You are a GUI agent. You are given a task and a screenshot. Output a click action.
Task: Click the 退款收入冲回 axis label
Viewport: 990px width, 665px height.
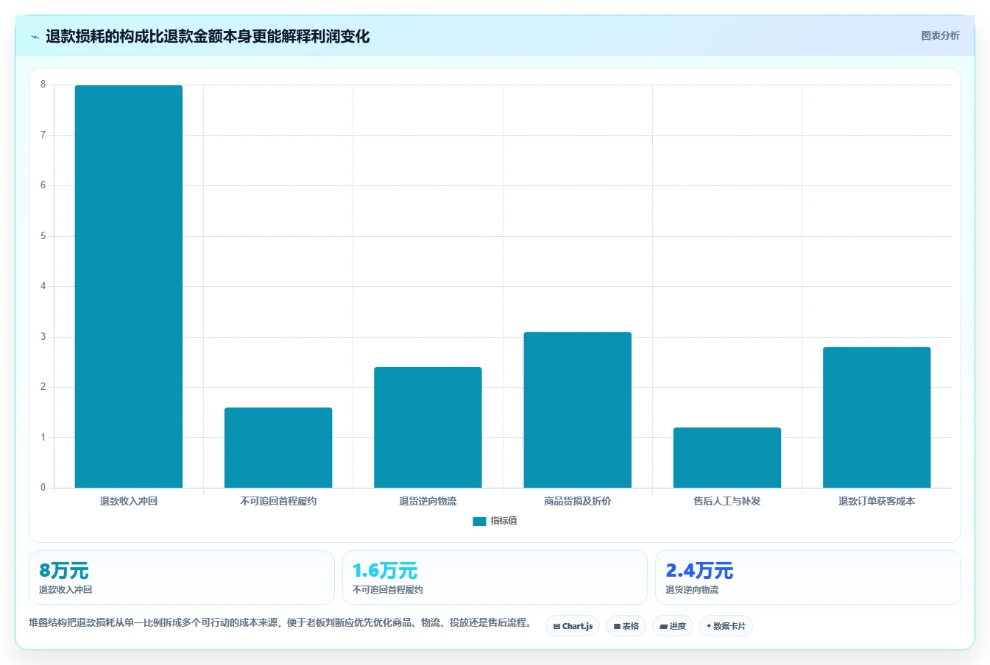pyautogui.click(x=129, y=501)
